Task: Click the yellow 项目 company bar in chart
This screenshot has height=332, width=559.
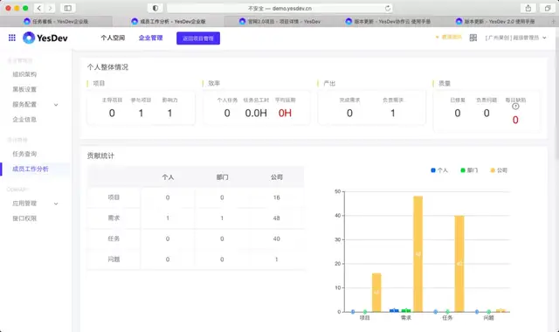Action: [376, 293]
